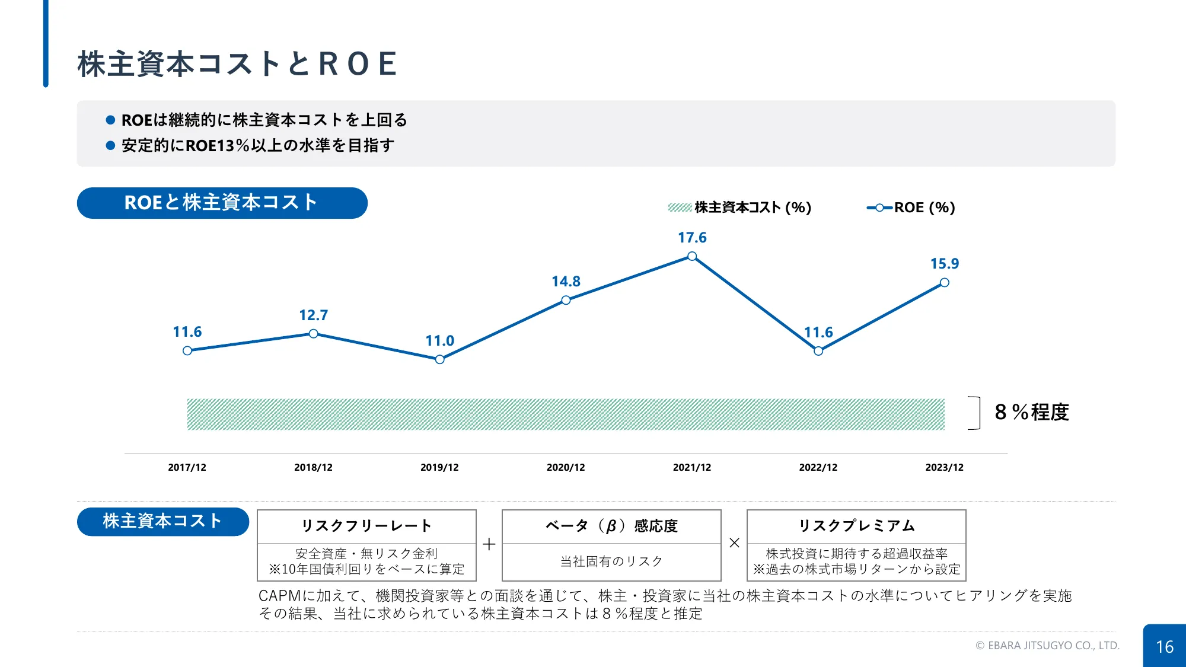Click the green hatched cost-of-equity band

point(566,414)
